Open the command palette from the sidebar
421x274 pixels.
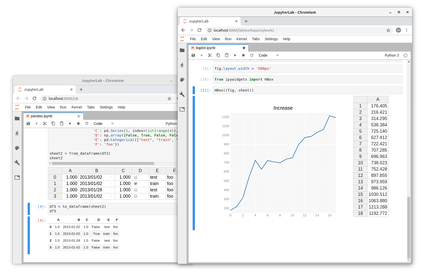point(182,80)
